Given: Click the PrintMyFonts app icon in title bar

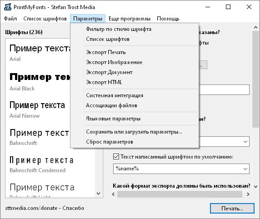Looking at the screenshot, I should click(8, 7).
